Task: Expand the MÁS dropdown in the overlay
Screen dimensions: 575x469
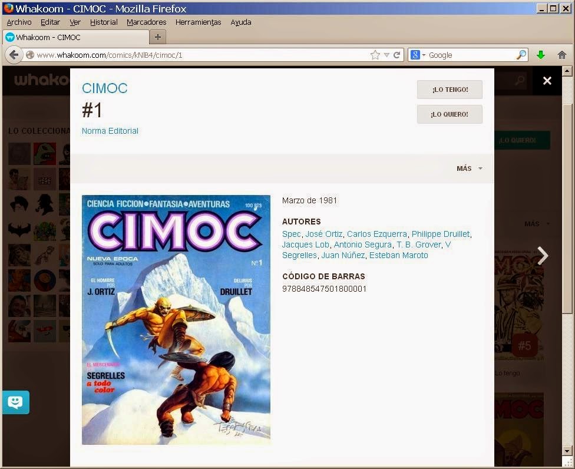Action: [x=470, y=169]
